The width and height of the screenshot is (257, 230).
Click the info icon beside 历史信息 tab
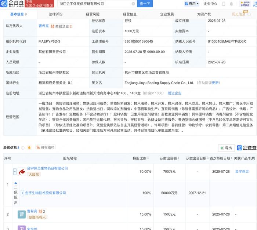point(249,14)
